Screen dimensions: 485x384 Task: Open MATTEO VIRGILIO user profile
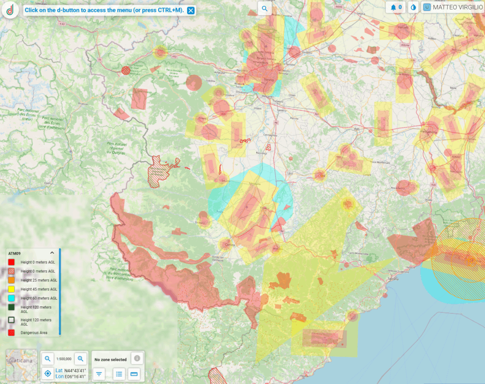coord(453,8)
